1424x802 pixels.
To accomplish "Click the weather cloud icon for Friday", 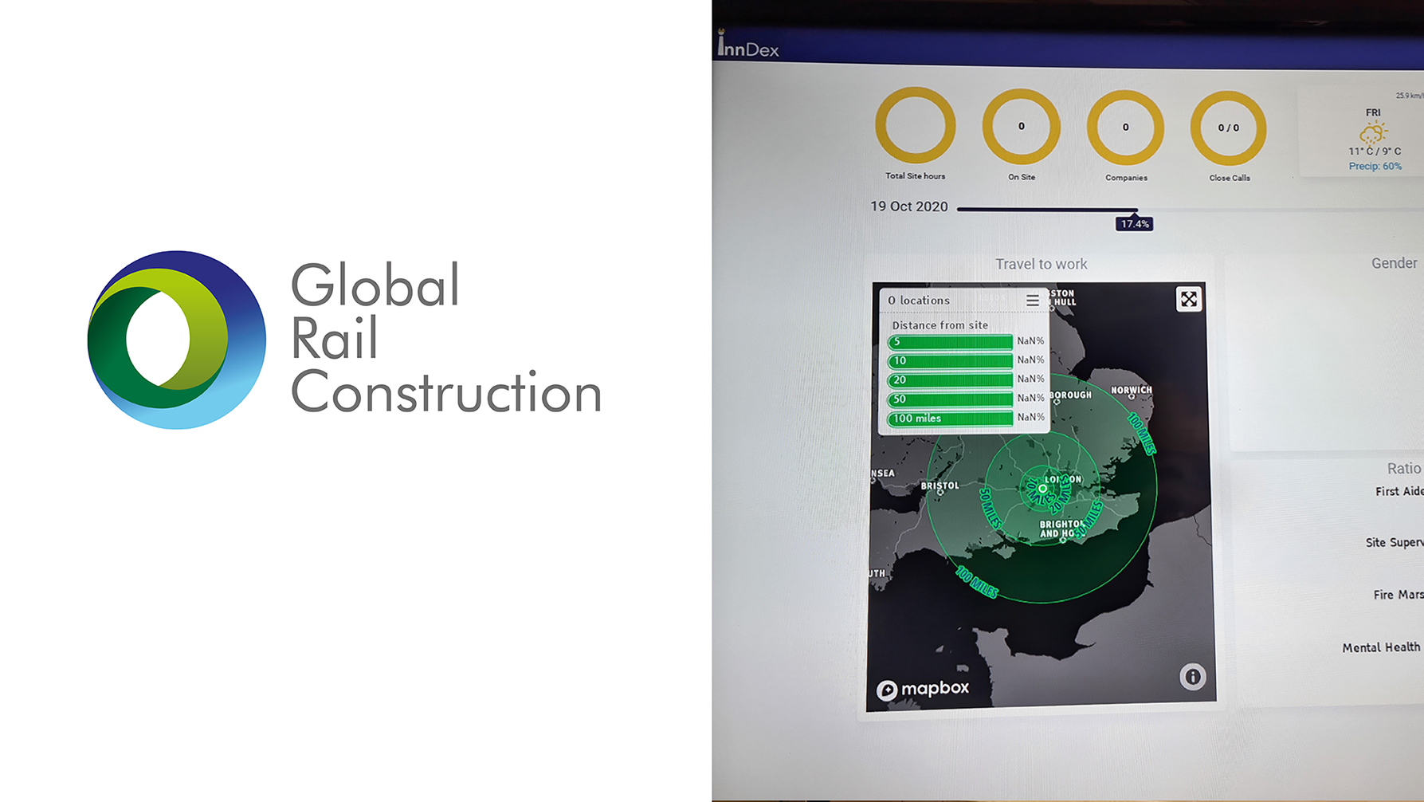I will (x=1373, y=132).
